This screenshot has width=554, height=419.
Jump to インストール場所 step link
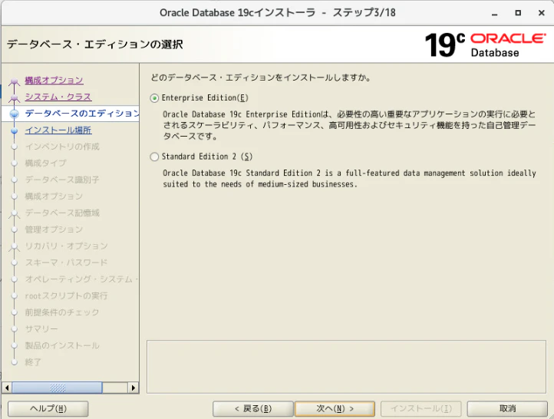click(58, 130)
